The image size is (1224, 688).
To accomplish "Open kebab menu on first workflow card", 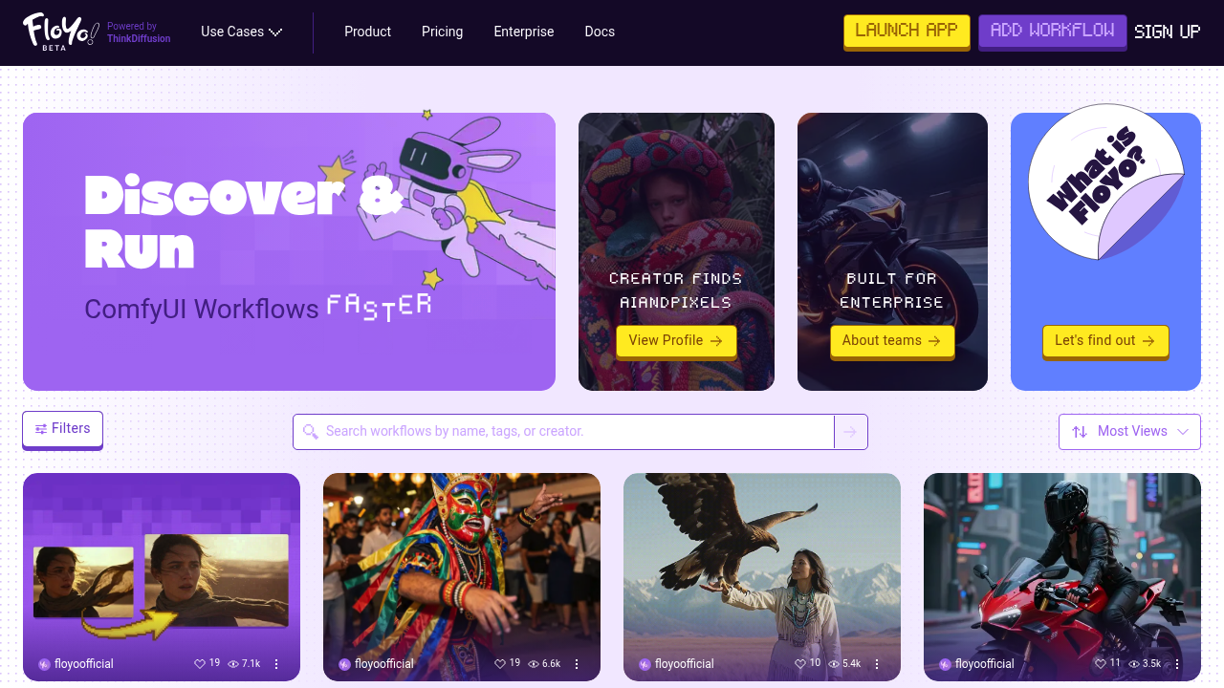I will 276,664.
